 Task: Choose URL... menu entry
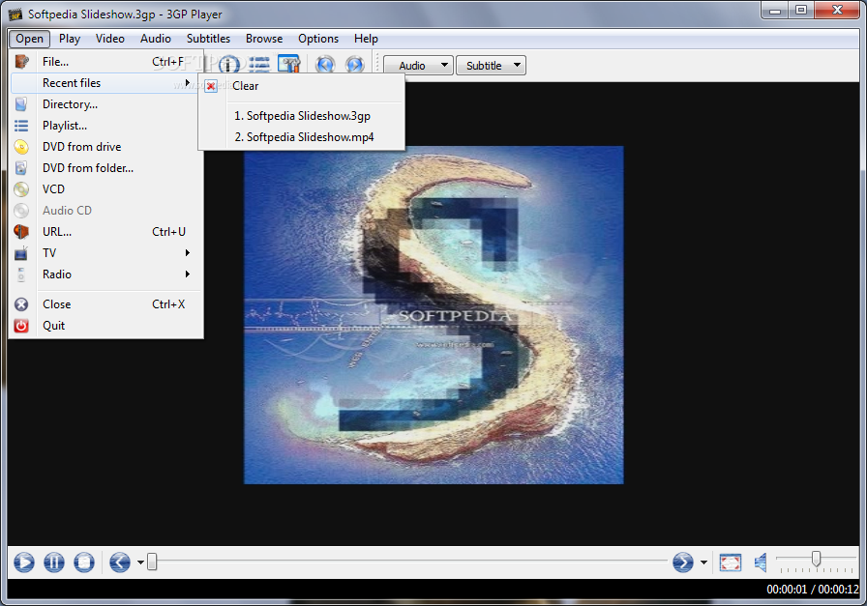tap(105, 232)
